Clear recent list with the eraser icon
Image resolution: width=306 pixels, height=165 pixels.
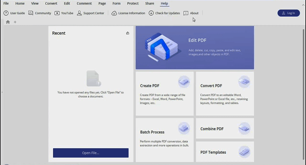coord(127,33)
